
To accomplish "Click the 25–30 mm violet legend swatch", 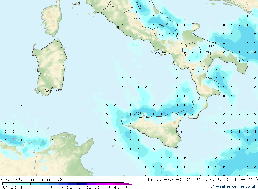I will (x=82, y=184).
